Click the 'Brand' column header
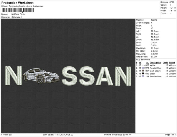177x137 pixels. pos(172,63)
